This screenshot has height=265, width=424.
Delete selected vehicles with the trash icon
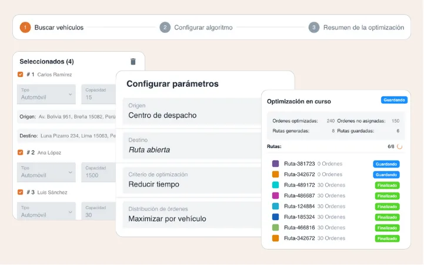133,62
